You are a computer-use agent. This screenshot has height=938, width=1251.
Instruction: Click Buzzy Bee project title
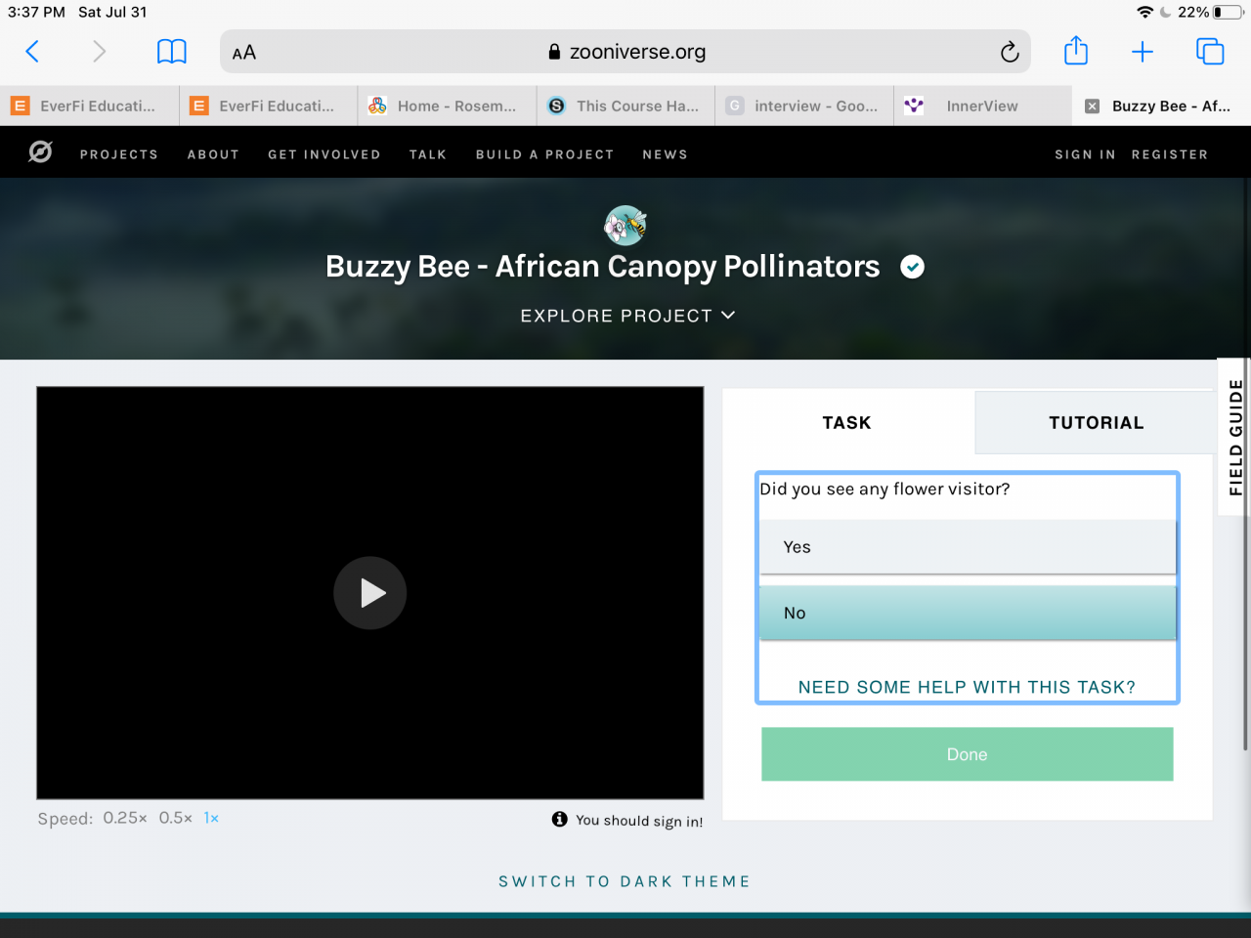[603, 267]
